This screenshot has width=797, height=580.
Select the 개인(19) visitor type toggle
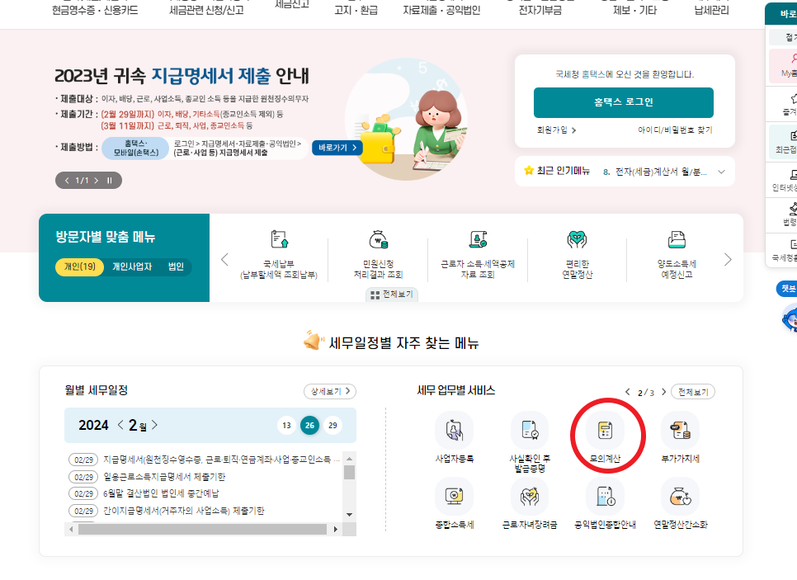pyautogui.click(x=80, y=266)
